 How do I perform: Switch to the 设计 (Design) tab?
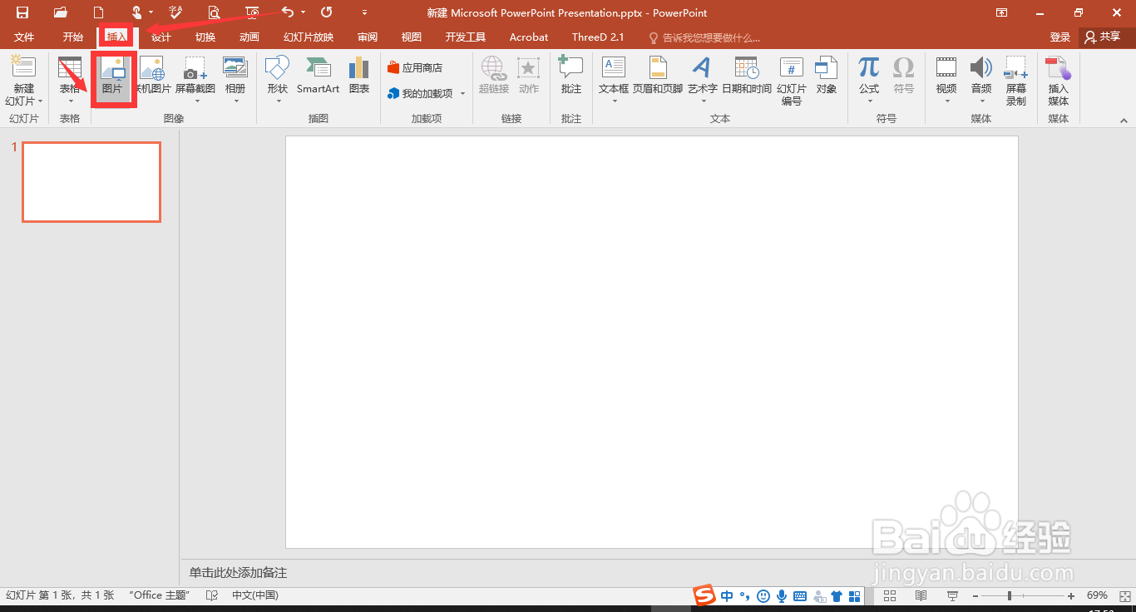coord(161,37)
